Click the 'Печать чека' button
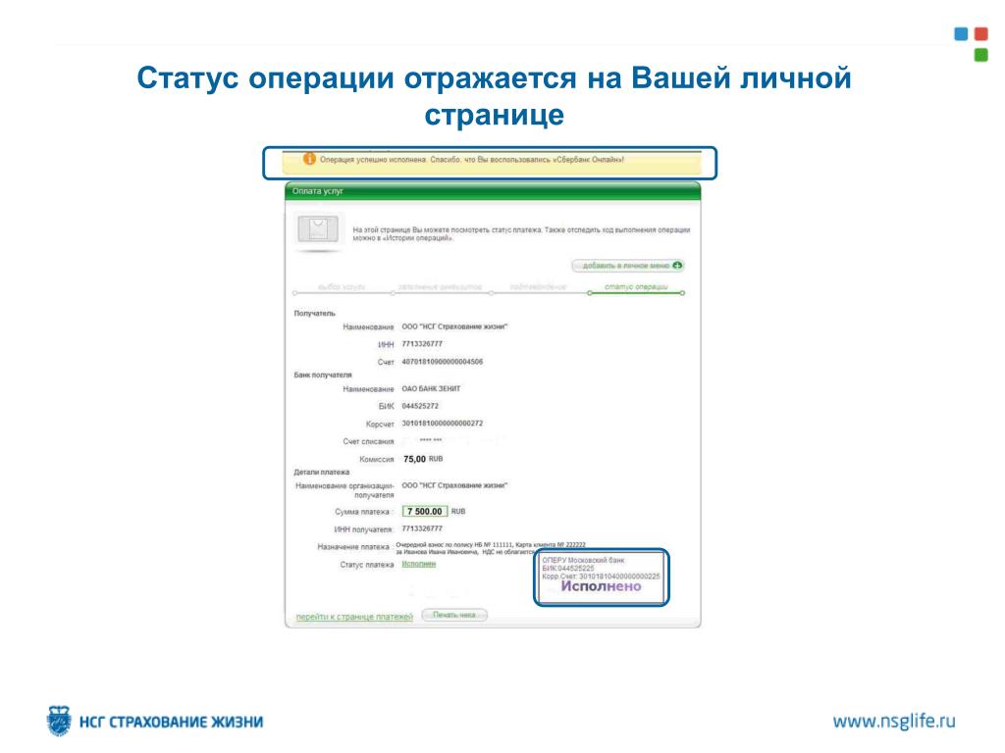The width and height of the screenshot is (1005, 753). pos(454,615)
